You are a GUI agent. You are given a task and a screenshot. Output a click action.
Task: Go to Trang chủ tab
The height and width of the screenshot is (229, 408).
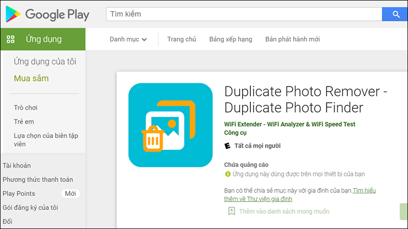[x=182, y=39]
